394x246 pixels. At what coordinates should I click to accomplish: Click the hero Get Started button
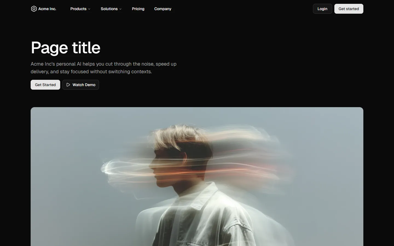tap(45, 85)
